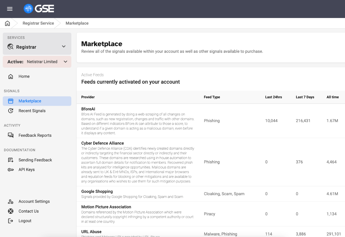Open Marketplace breadcrumb

[x=77, y=23]
